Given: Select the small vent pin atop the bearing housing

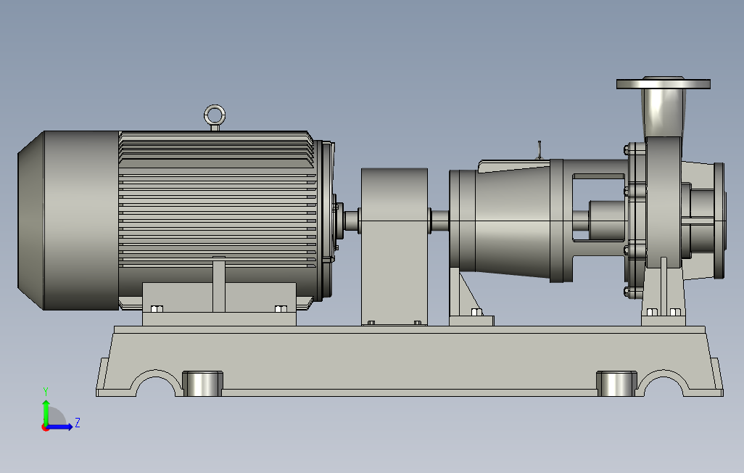Looking at the screenshot, I should (540, 149).
